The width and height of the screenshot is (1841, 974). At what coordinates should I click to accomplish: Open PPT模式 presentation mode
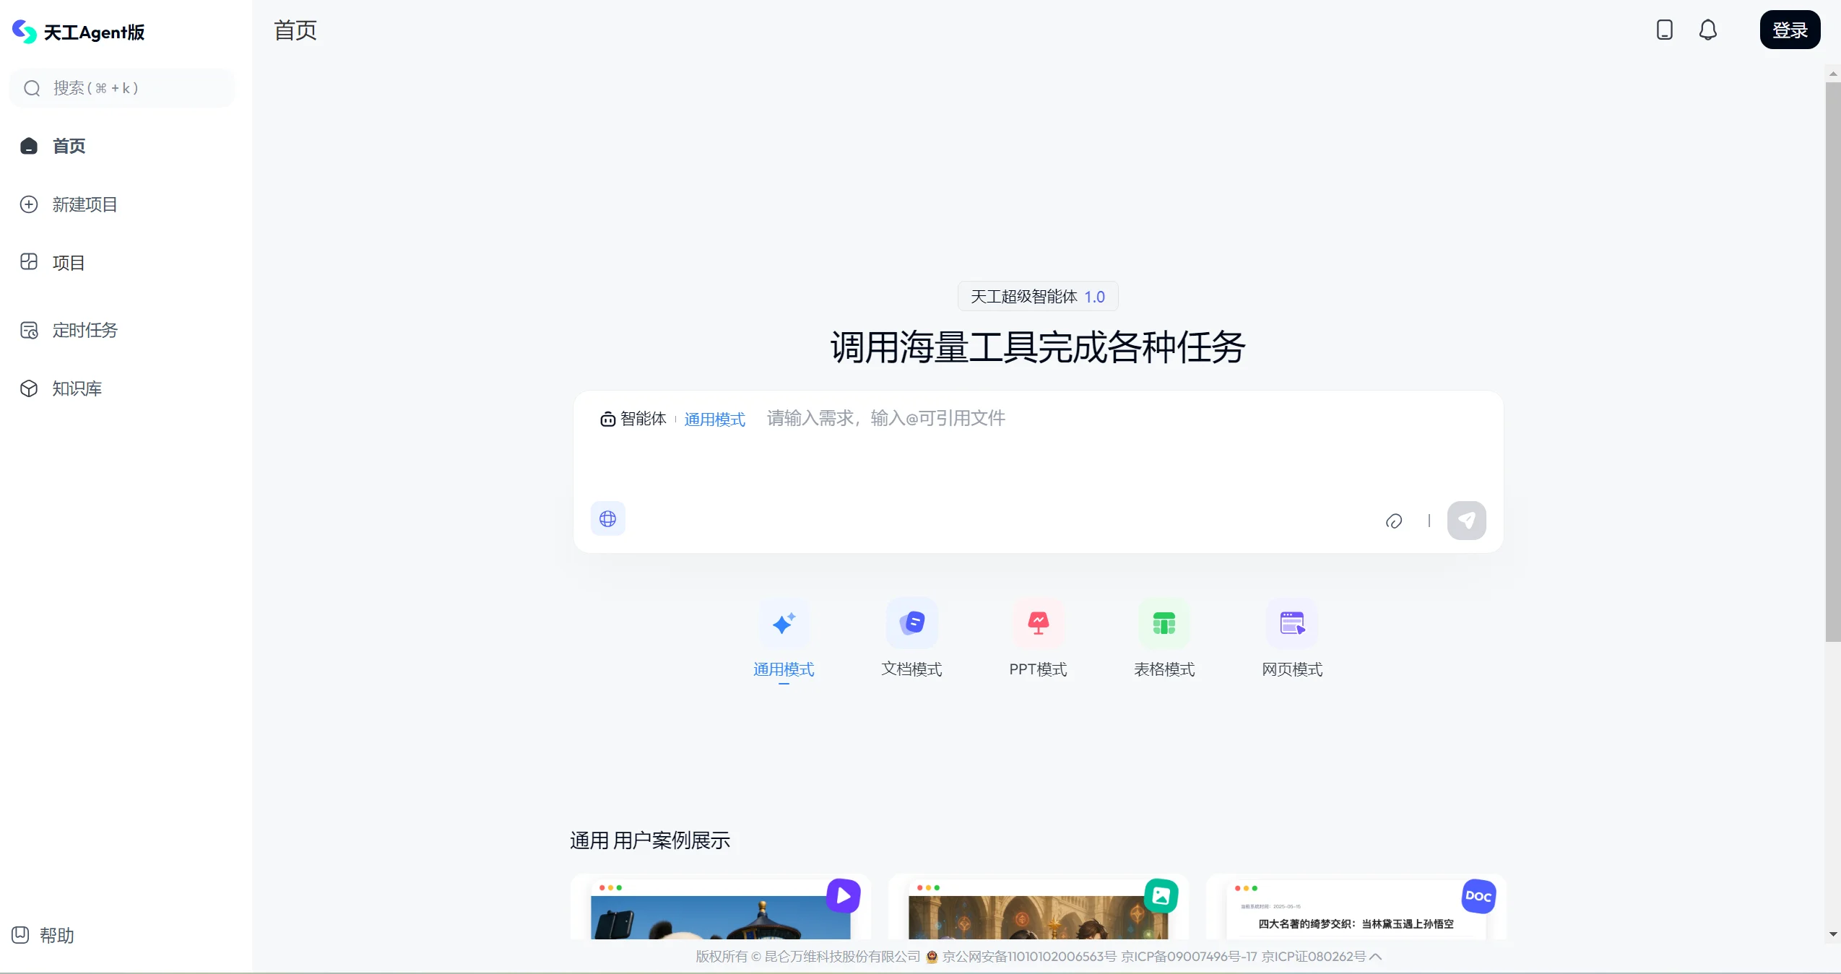click(1038, 622)
